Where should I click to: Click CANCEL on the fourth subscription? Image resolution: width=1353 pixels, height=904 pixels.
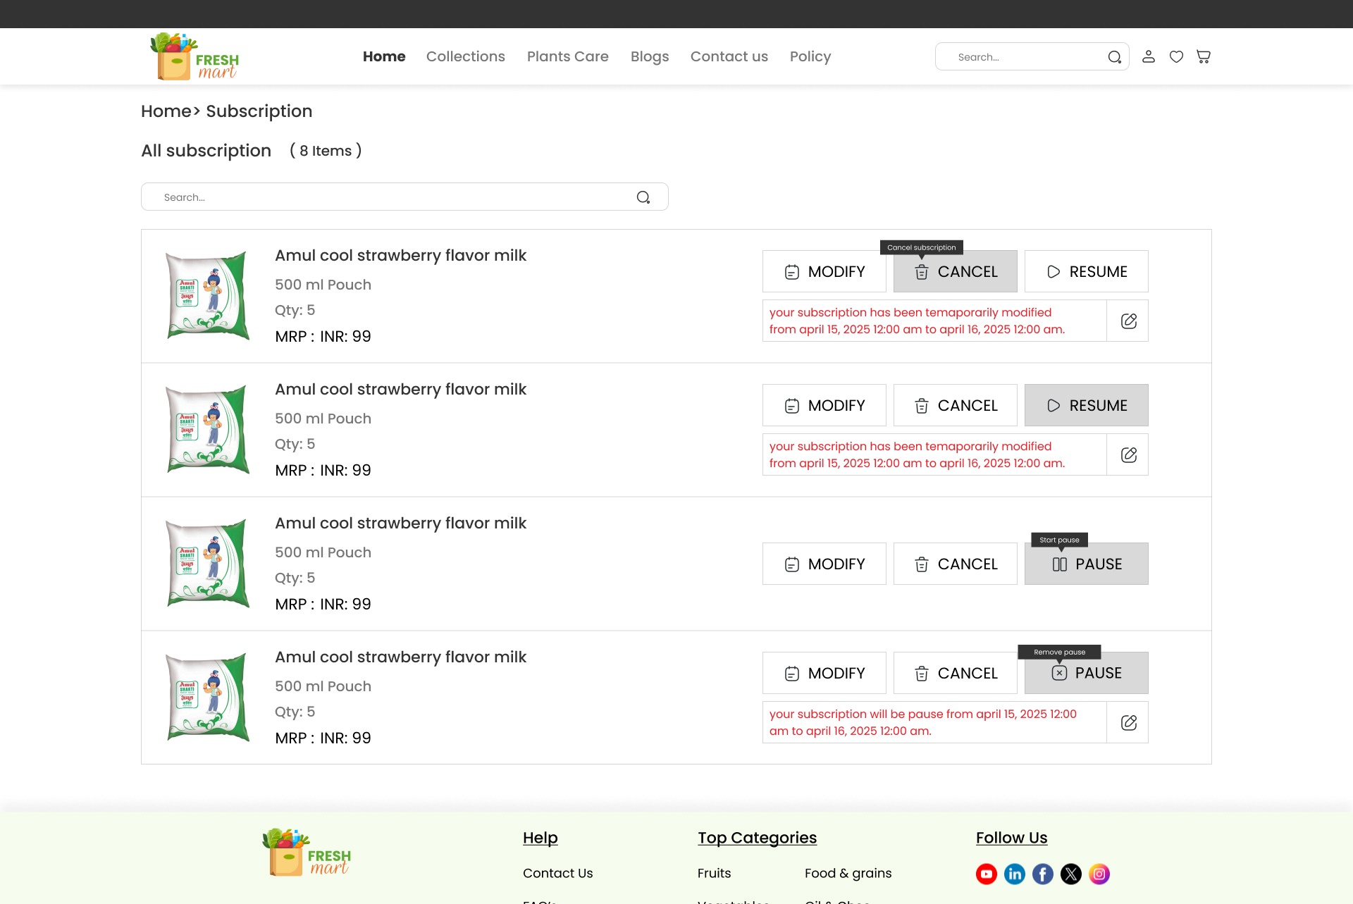click(956, 673)
